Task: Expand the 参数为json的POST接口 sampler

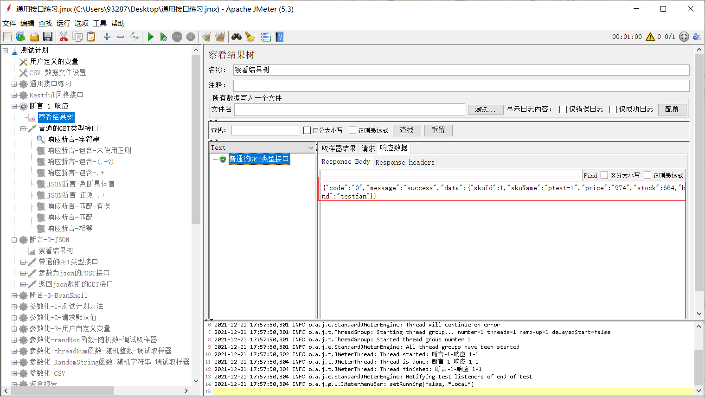Action: point(23,273)
